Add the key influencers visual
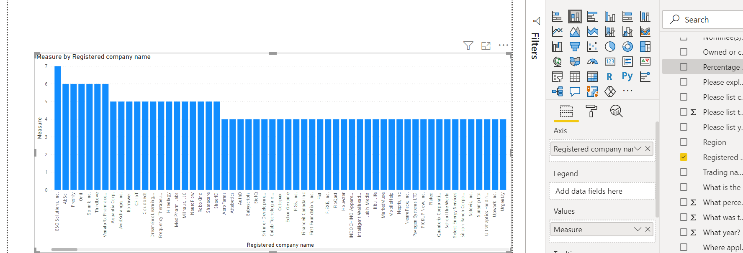 tap(645, 77)
